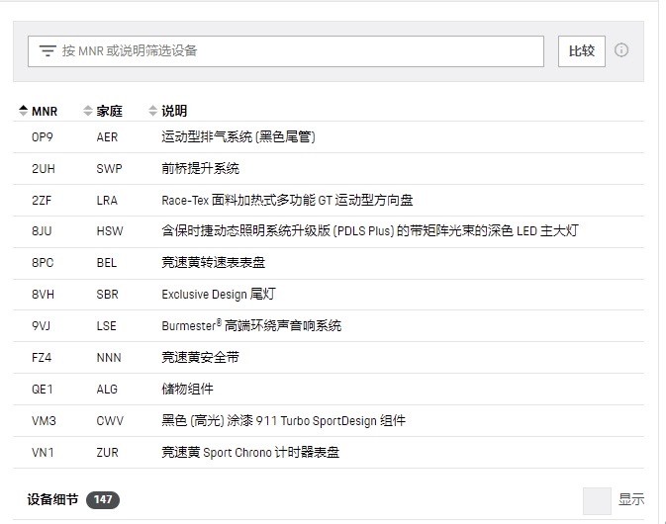The width and height of the screenshot is (666, 524).
Task: Select MNR code 9VJ
Action: (41, 326)
